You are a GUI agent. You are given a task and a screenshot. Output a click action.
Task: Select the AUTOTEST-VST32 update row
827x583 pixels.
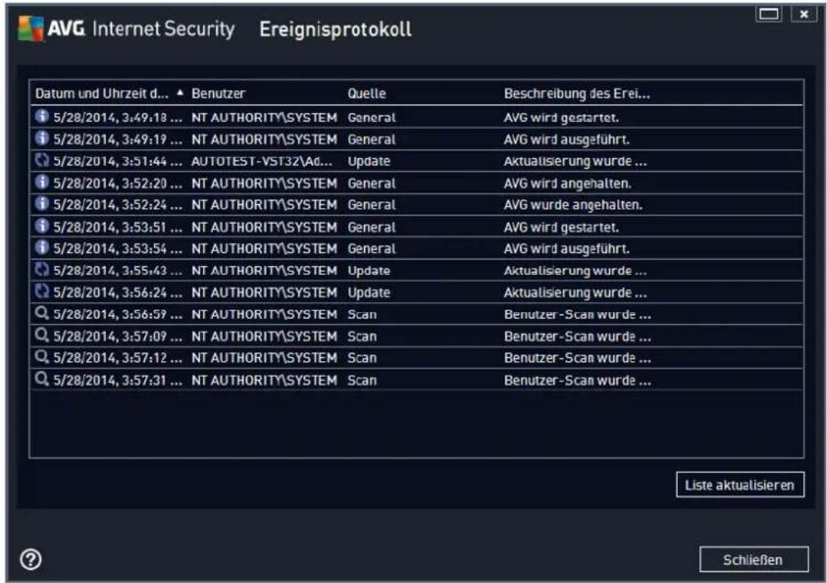pos(416,160)
